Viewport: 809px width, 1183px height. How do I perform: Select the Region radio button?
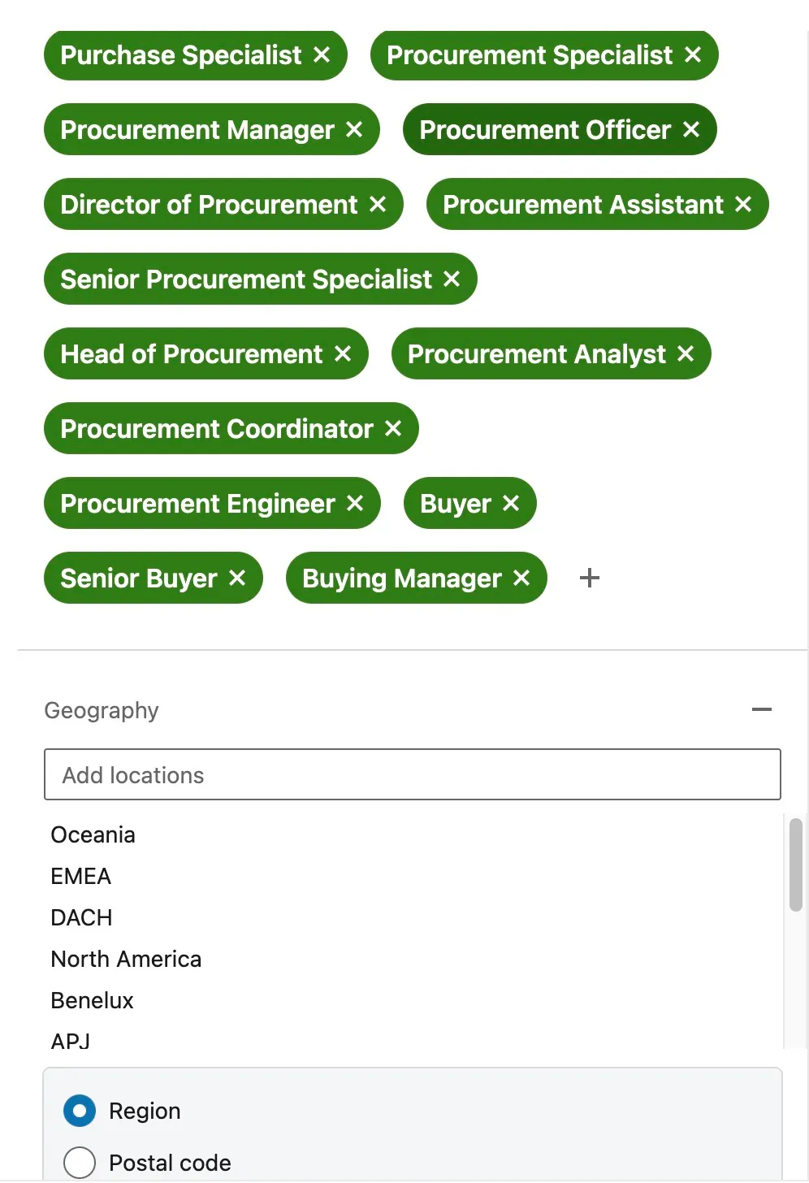click(80, 1111)
